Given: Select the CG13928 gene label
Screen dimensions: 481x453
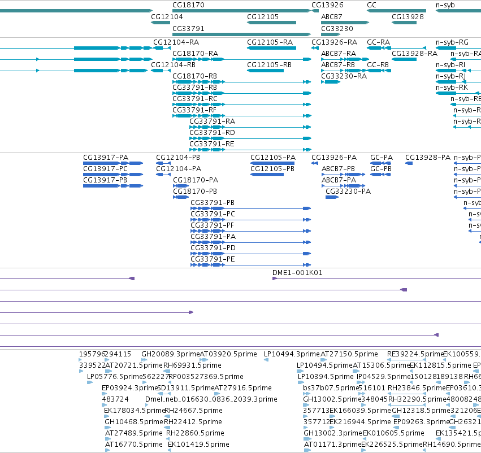Looking at the screenshot, I should [408, 17].
